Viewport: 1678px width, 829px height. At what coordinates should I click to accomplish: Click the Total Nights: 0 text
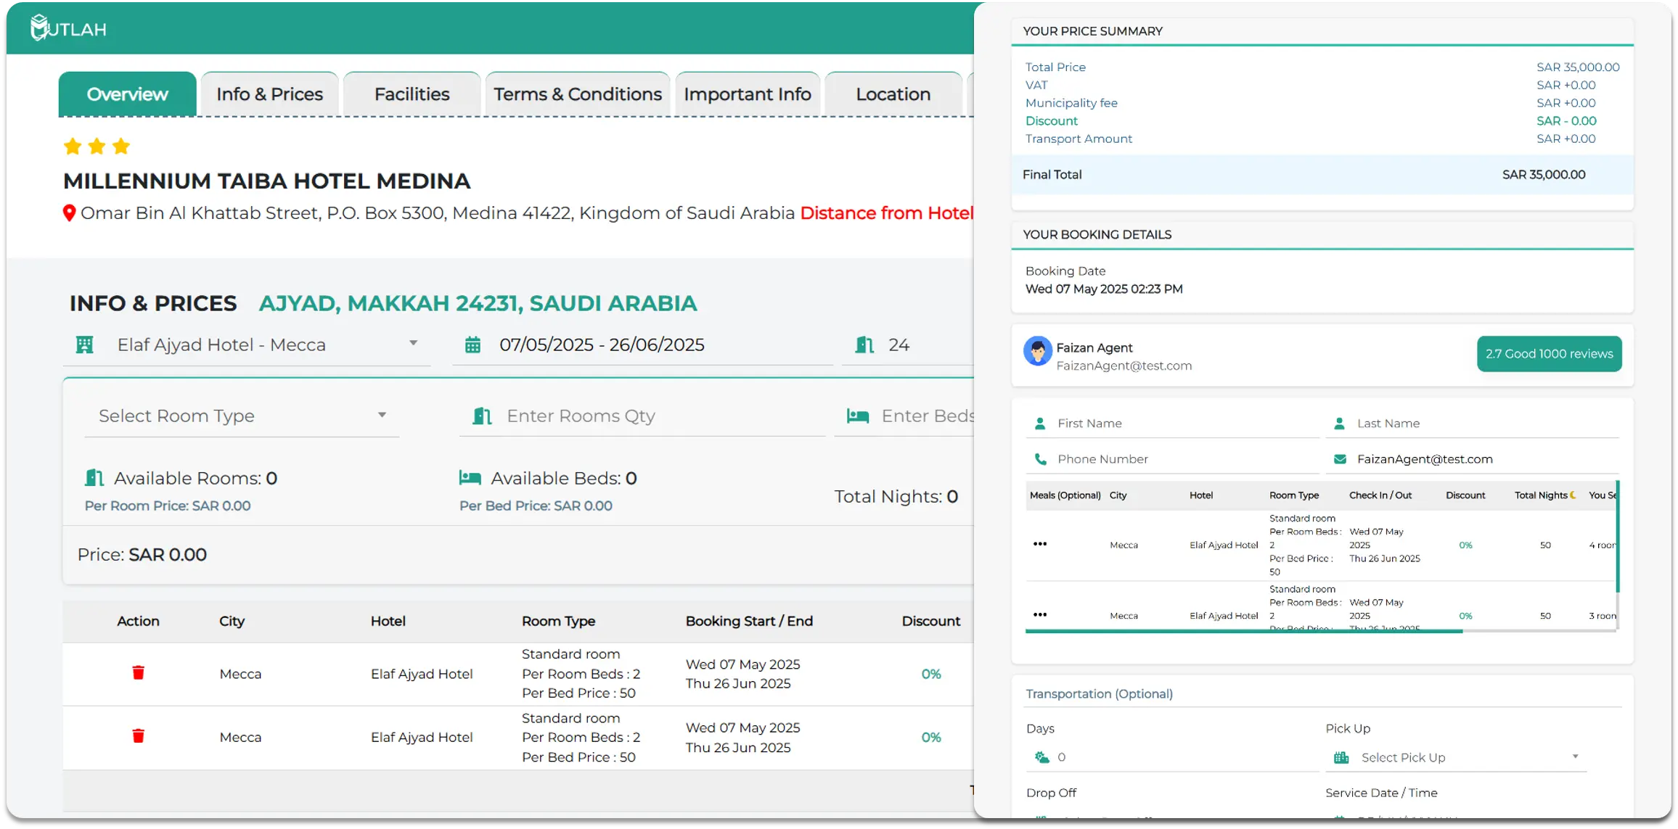pyautogui.click(x=896, y=497)
